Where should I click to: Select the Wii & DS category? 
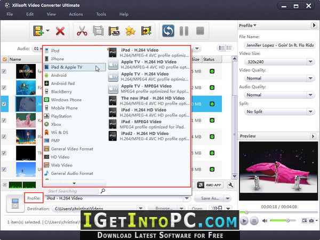(75, 132)
